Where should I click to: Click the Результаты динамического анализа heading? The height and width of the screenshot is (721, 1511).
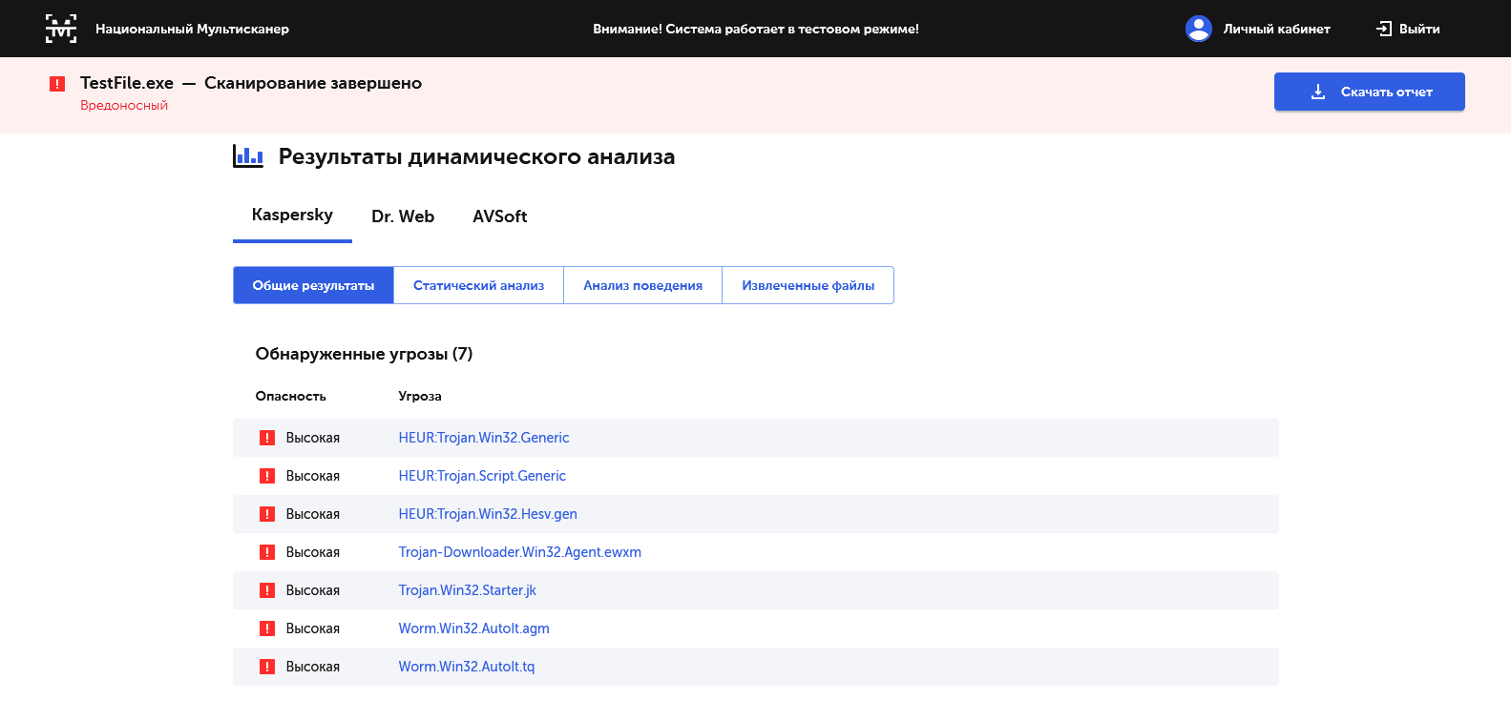click(476, 156)
